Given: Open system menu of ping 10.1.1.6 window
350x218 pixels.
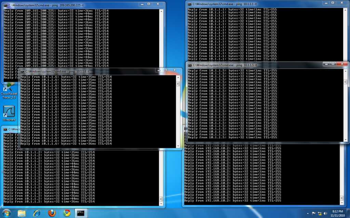Looking at the screenshot, I should pos(22,72).
